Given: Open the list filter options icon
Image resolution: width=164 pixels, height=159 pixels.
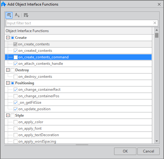Looking at the screenshot, I should pos(26,15).
